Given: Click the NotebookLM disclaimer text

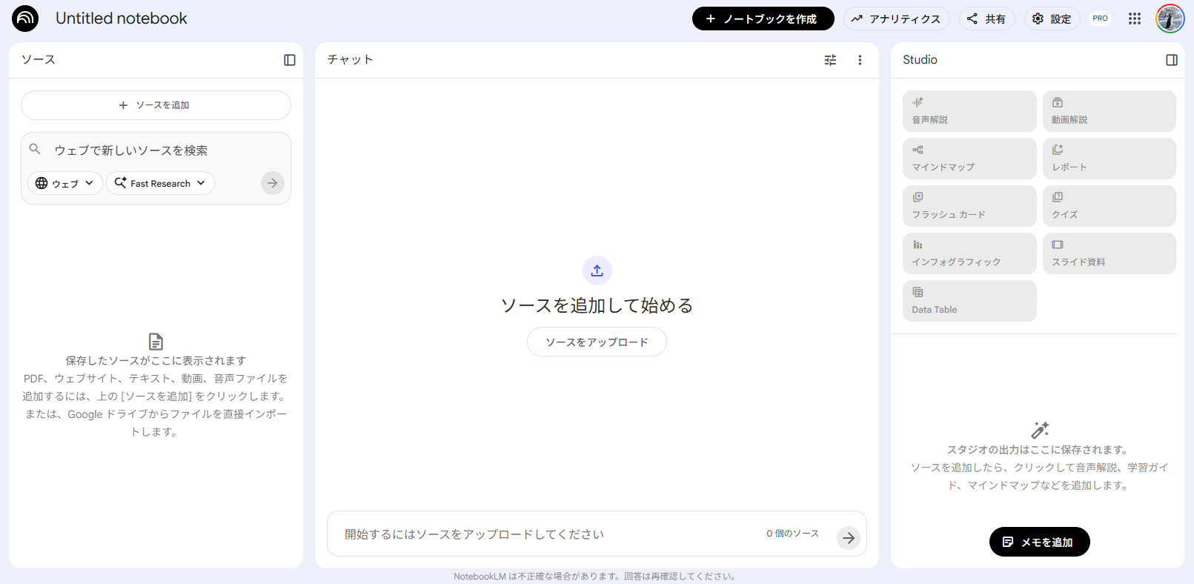Looking at the screenshot, I should point(595,577).
